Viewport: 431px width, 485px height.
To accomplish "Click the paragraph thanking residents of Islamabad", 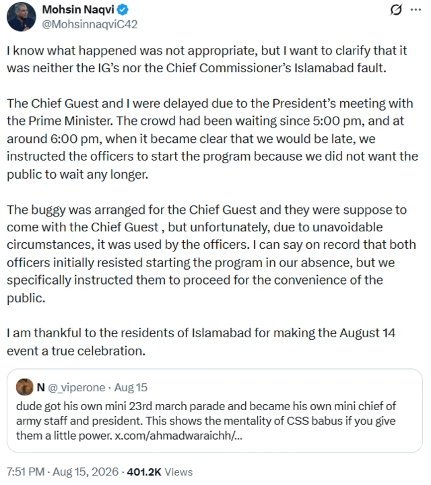I will 201,342.
